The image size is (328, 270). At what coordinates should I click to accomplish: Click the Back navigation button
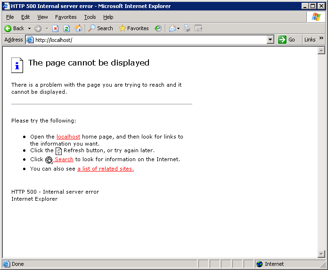coord(14,28)
